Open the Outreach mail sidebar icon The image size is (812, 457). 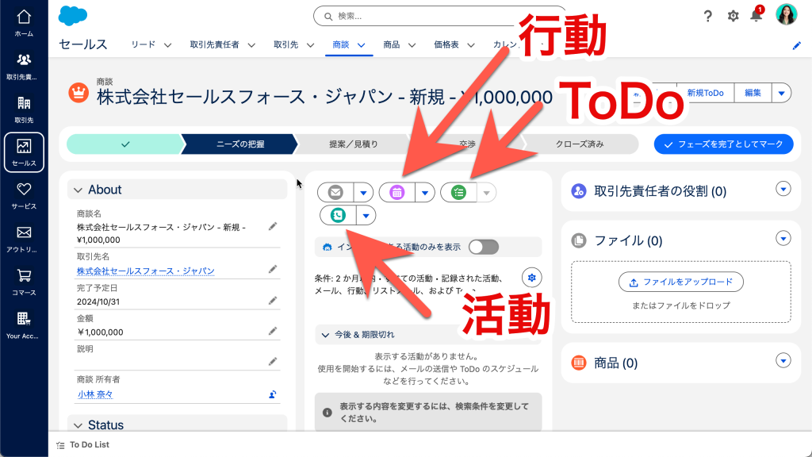tap(24, 239)
